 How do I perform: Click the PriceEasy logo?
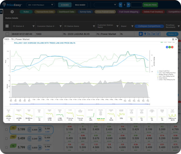12,5
